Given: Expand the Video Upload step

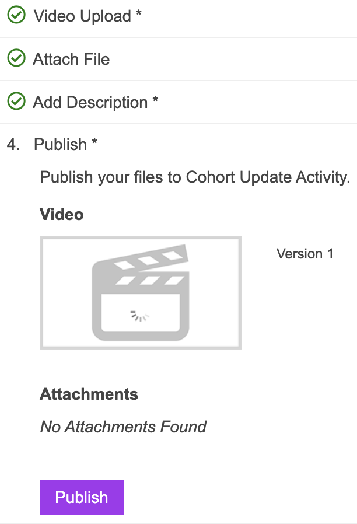Looking at the screenshot, I should coord(82,16).
